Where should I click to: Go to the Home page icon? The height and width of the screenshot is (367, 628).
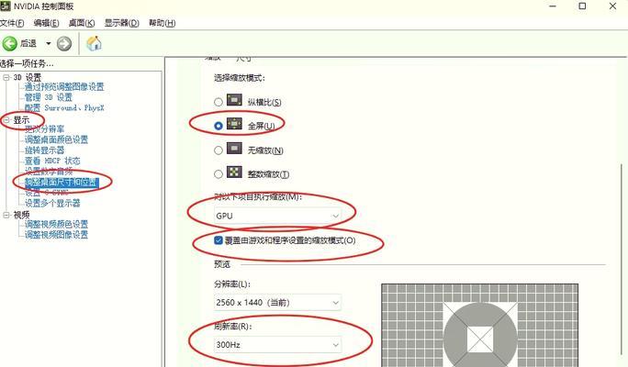[x=95, y=43]
